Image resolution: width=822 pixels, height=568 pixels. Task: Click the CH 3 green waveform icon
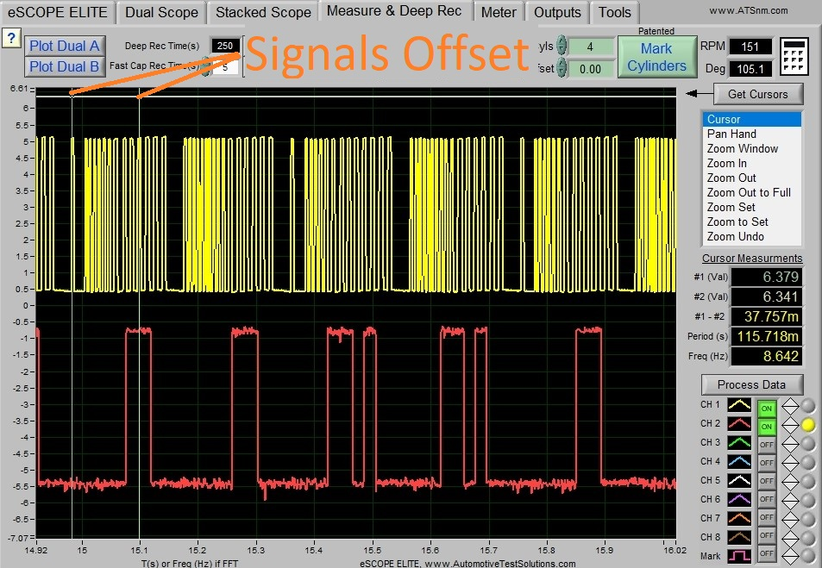click(x=737, y=441)
